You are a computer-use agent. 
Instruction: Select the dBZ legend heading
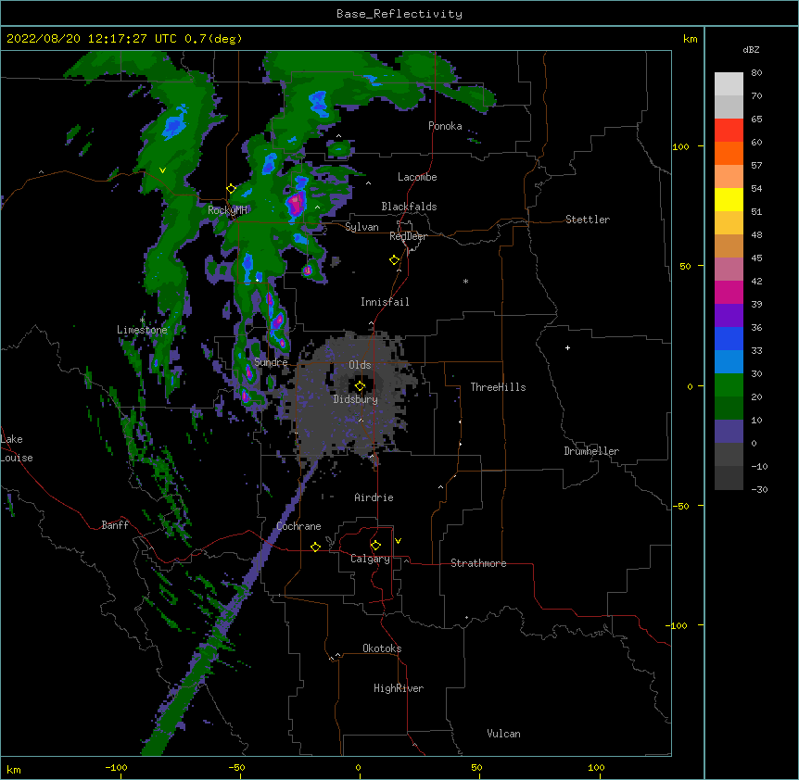(x=751, y=50)
